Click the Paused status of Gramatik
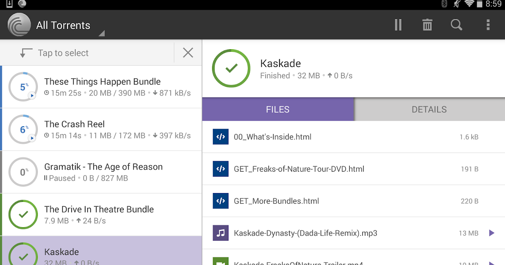Screen dimensions: 505x265 coord(60,178)
